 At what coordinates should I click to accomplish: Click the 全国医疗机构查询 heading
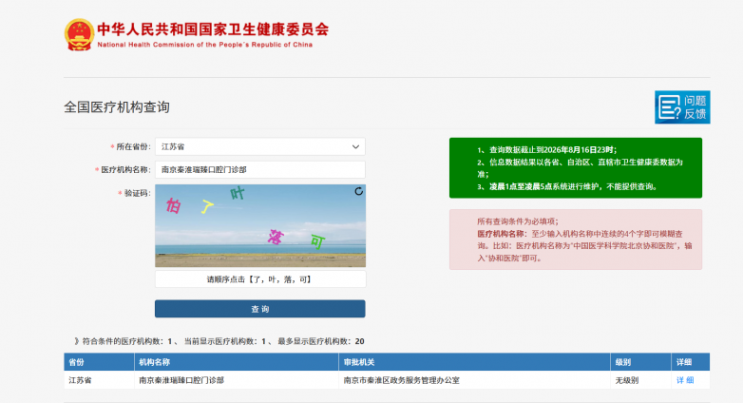[117, 107]
